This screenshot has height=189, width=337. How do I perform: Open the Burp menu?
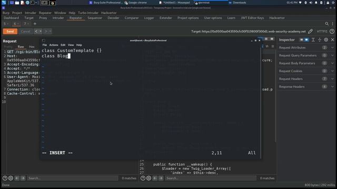(x=6, y=13)
